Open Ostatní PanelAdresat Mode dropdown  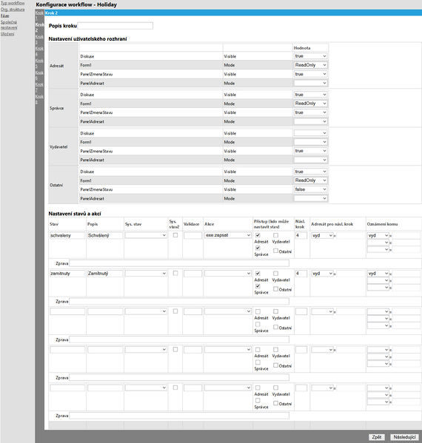(310, 198)
